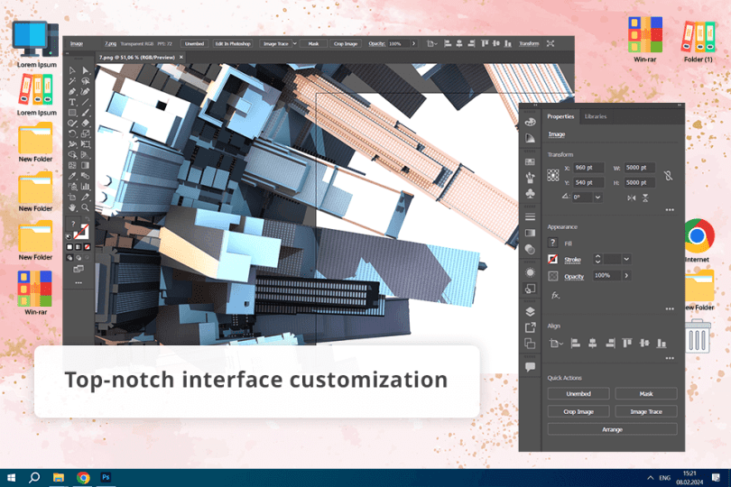Select the Scale tool

86,133
